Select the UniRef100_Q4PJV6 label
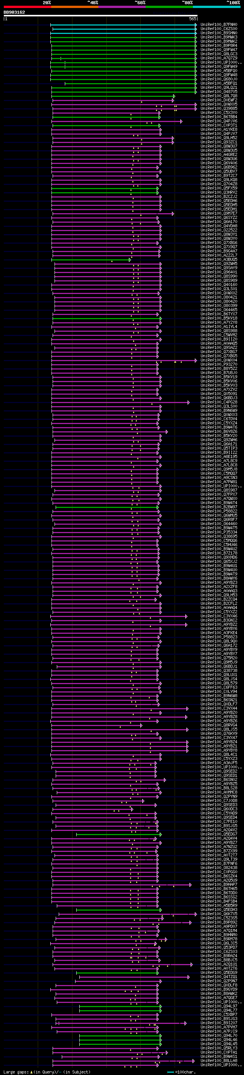The width and height of the screenshot is (244, 1075). (219, 121)
